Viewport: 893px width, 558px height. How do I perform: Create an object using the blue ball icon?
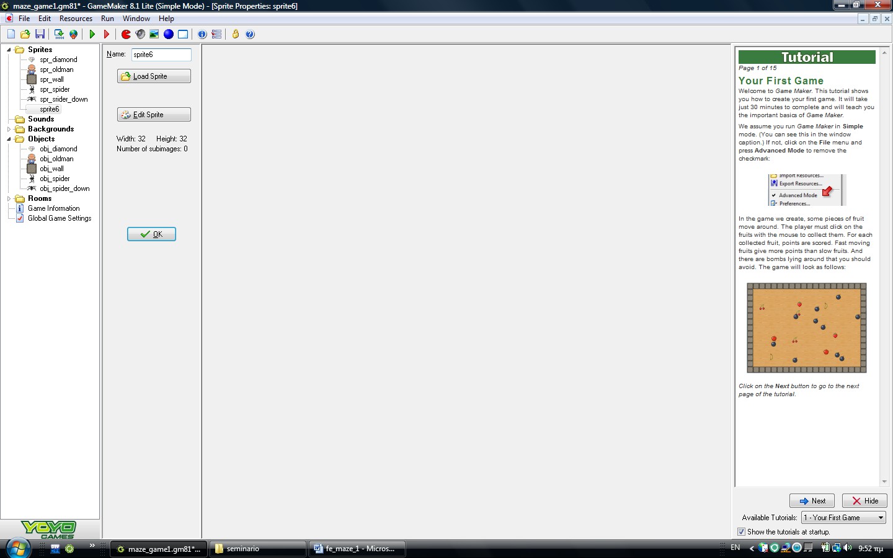click(169, 34)
